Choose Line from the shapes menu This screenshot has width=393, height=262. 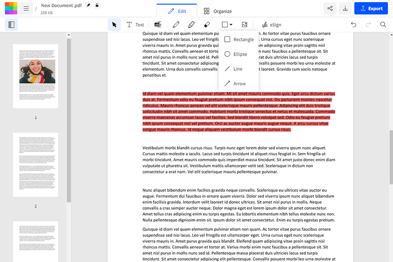click(239, 69)
